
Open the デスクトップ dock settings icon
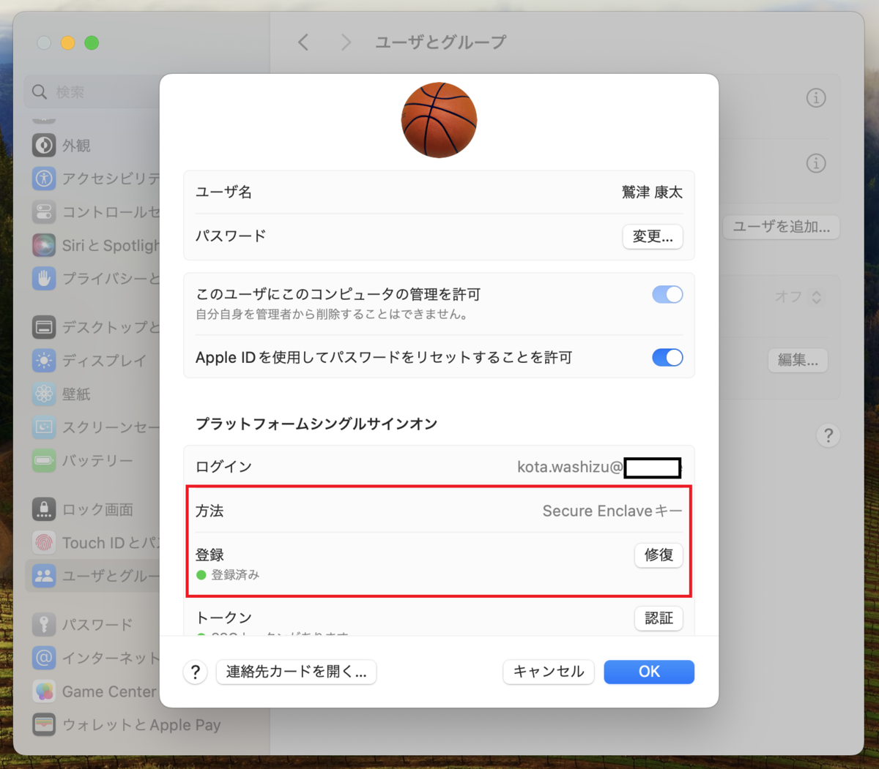pos(44,327)
